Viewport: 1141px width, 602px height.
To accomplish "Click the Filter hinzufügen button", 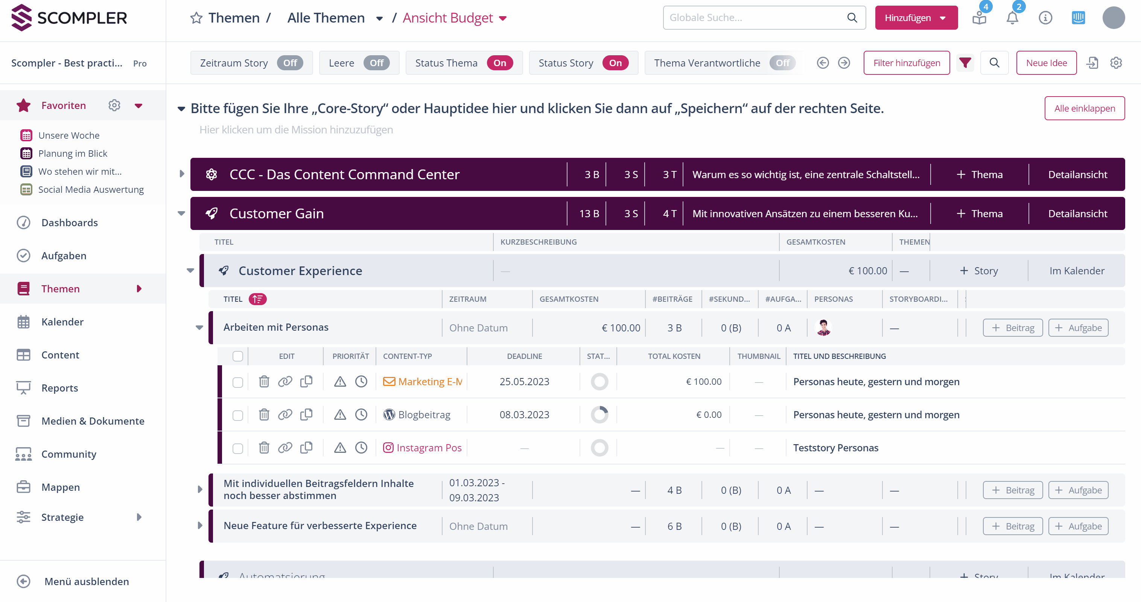I will coord(906,63).
